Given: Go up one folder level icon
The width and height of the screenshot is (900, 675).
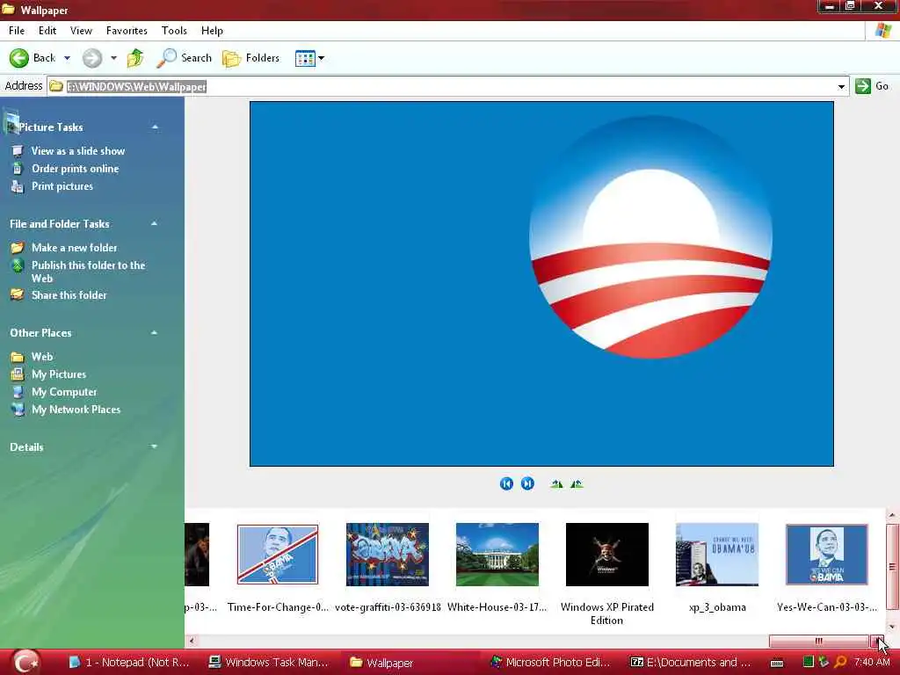Looking at the screenshot, I should coord(135,58).
